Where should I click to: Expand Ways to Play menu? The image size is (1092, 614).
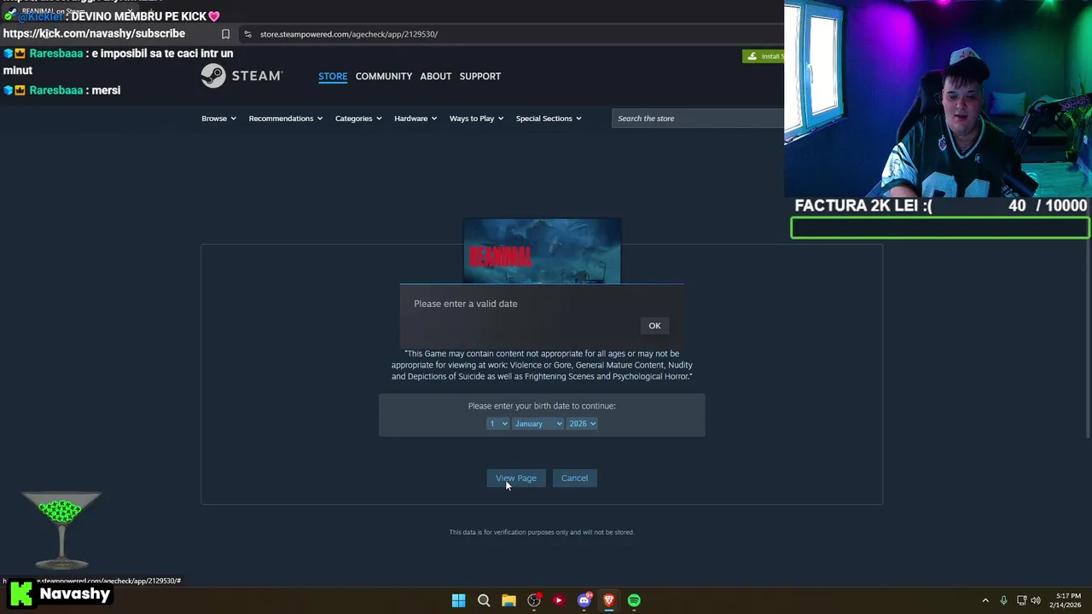476,119
